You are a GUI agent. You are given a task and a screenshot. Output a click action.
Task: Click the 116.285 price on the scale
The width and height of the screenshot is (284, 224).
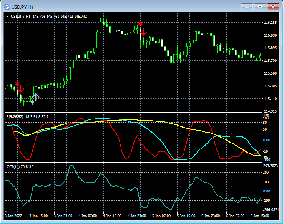(x=271, y=23)
